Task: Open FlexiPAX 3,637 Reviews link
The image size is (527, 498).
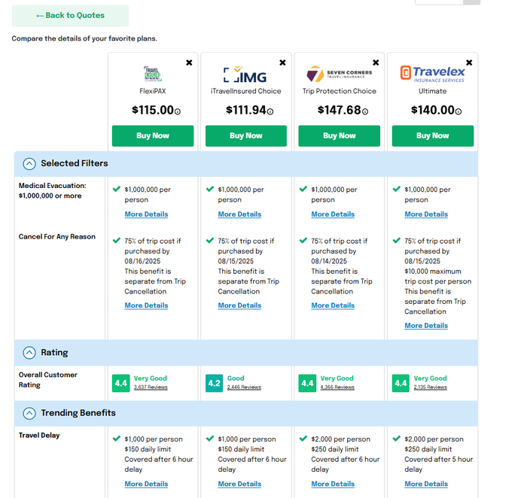Action: pyautogui.click(x=151, y=387)
